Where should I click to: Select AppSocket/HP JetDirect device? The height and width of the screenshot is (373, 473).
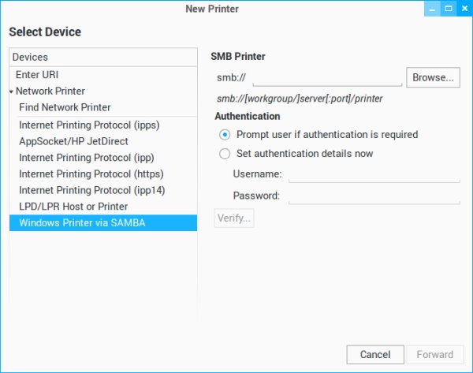(80, 141)
